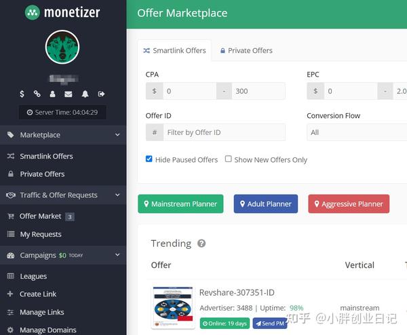Enable Show New Offers Only checkbox
This screenshot has height=335, width=407.
coord(228,159)
